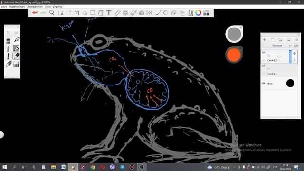304x171 pixels.
Task: Select the chisel pen brush
Action: 16,48
